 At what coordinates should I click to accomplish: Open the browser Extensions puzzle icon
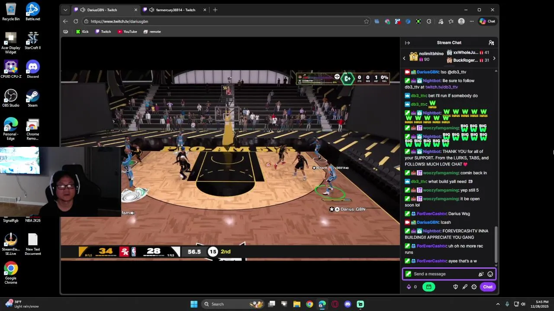pos(429,21)
